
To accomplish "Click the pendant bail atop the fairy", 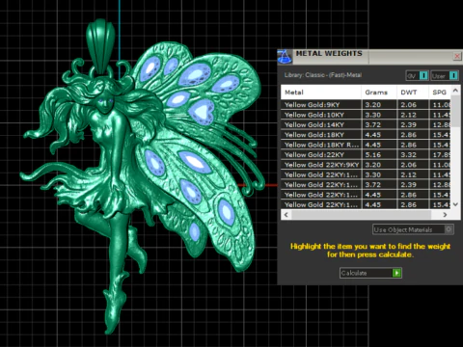I will 100,45.
